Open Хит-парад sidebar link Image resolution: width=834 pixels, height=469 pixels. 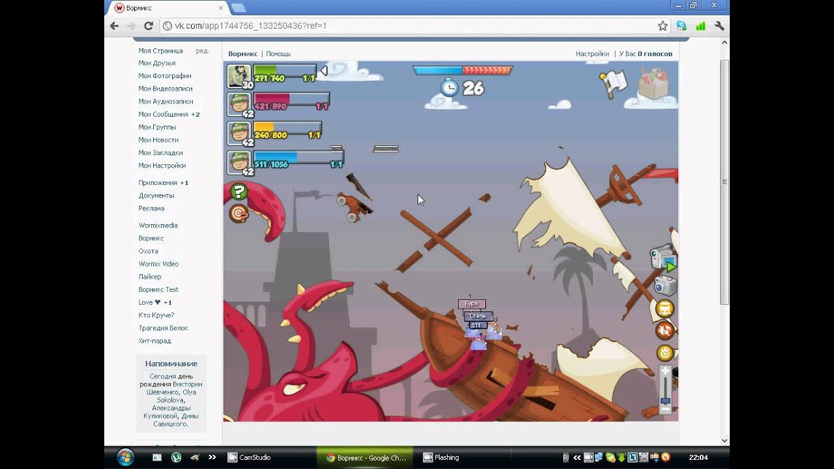(x=154, y=341)
